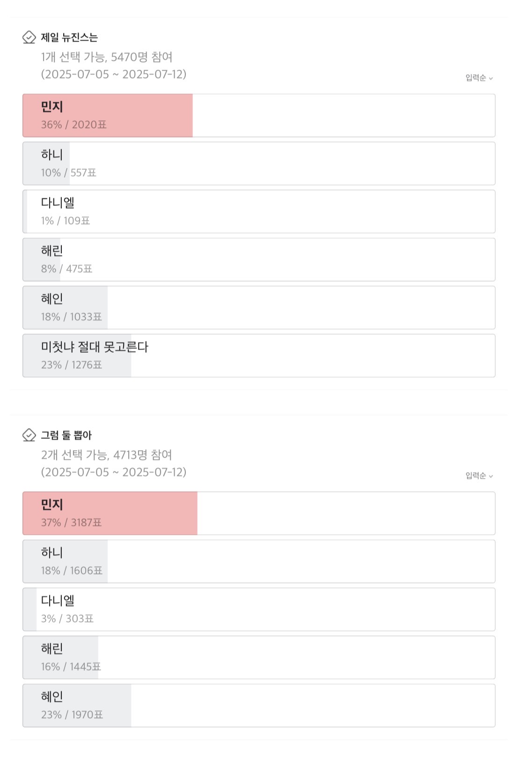527x766 pixels.
Task: Choose 다니엘 option with 109 votes
Action: point(259,212)
